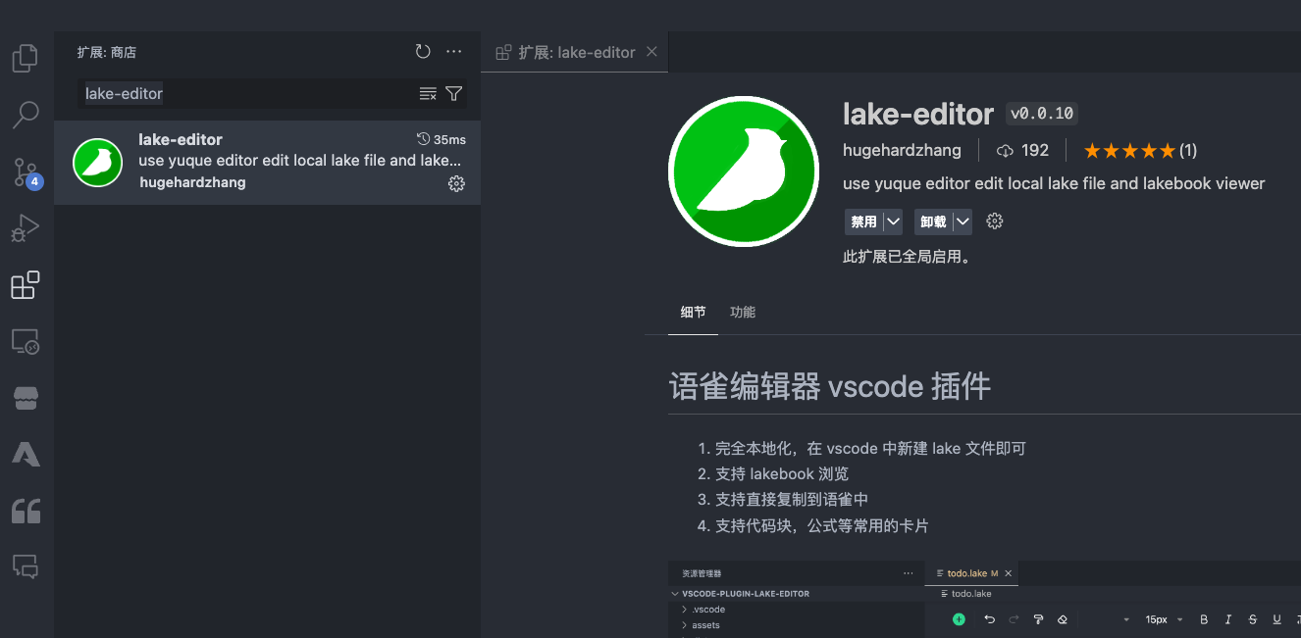This screenshot has height=638, width=1301.
Task: Click the 35ms activation time indicator
Action: tap(442, 139)
